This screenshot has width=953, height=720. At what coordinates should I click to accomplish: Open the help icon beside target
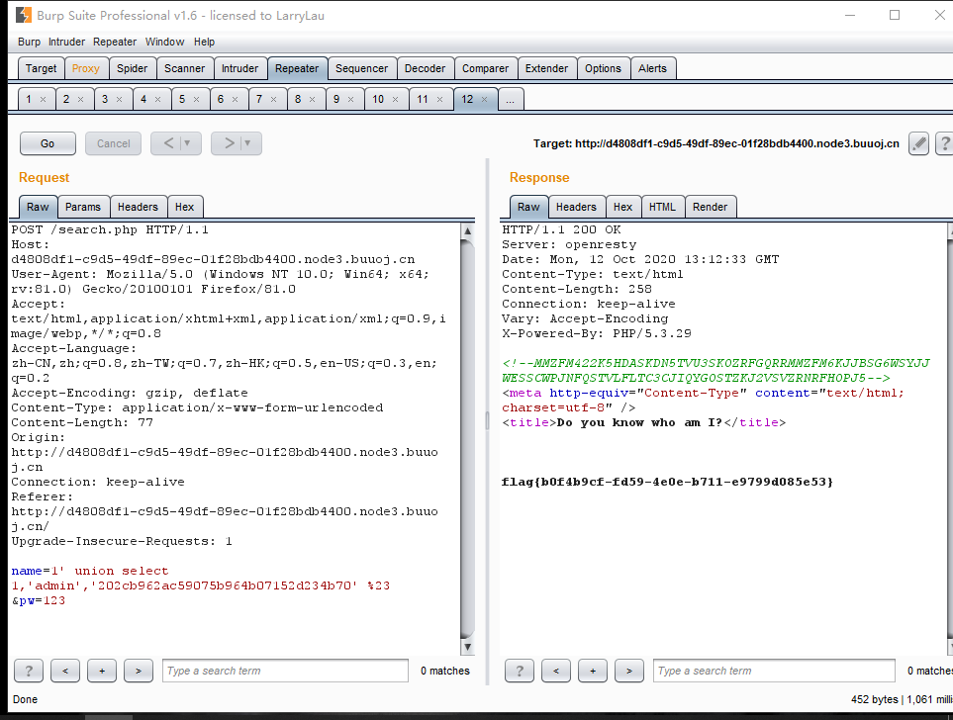coord(944,143)
